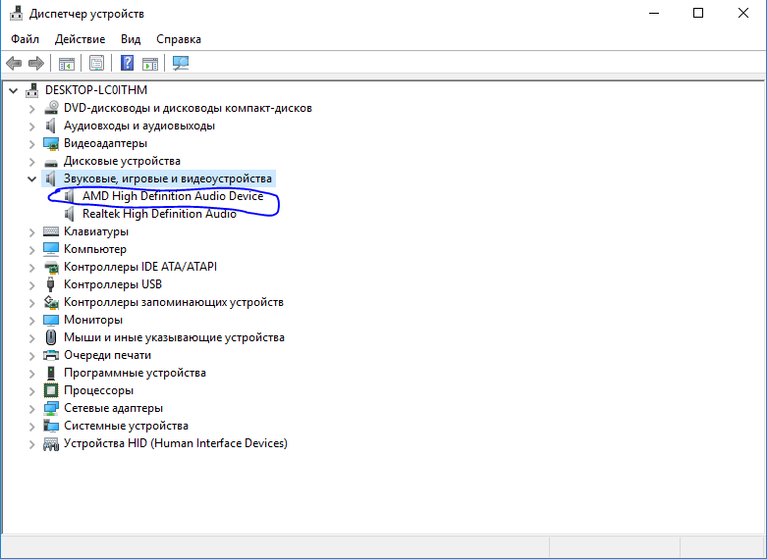The height and width of the screenshot is (559, 767).
Task: Open the Действие menu
Action: [x=80, y=39]
